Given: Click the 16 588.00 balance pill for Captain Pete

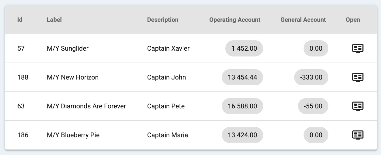Looking at the screenshot, I should (242, 106).
